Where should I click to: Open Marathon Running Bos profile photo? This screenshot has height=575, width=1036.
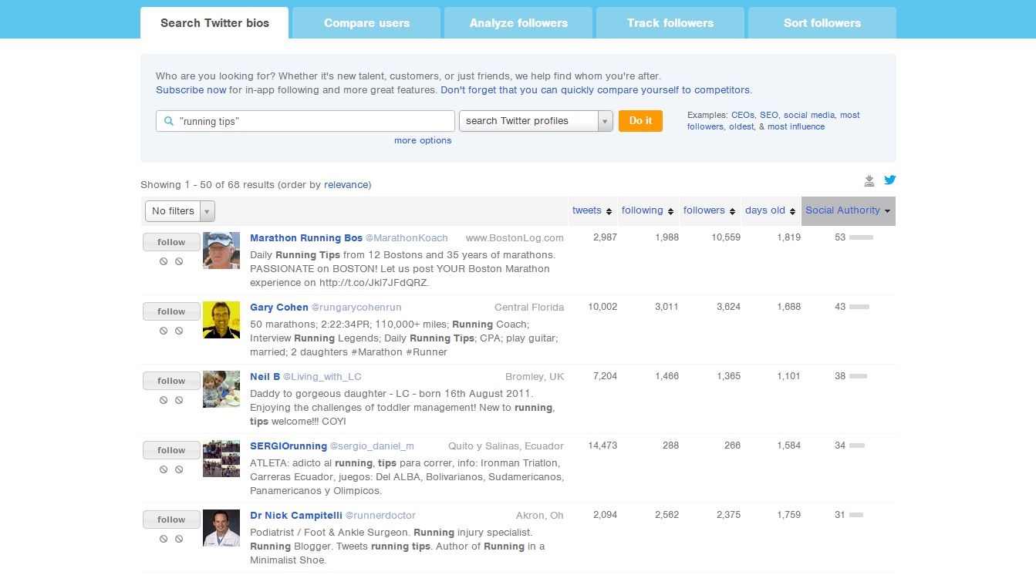click(221, 251)
